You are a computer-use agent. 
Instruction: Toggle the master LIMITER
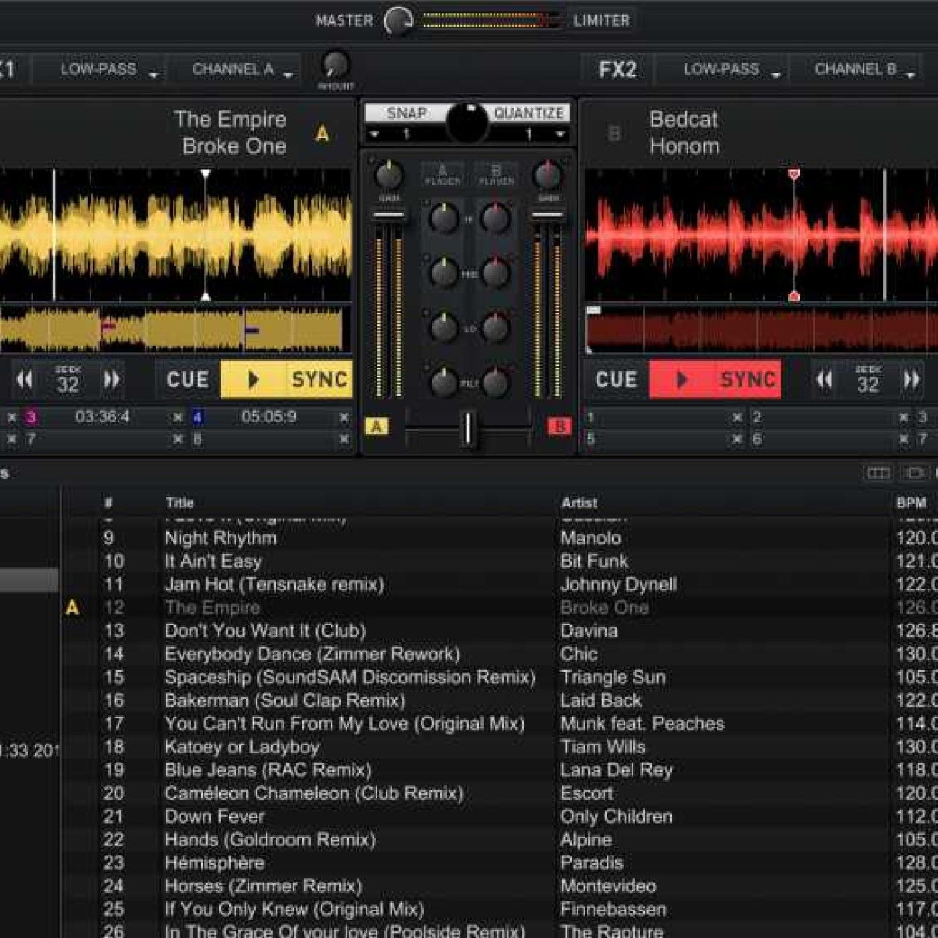point(601,20)
